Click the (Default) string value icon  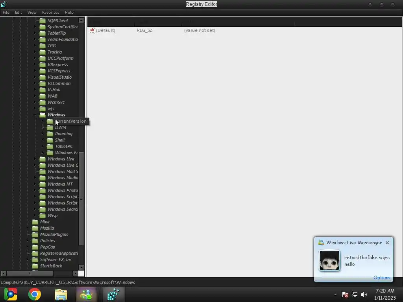tap(92, 30)
